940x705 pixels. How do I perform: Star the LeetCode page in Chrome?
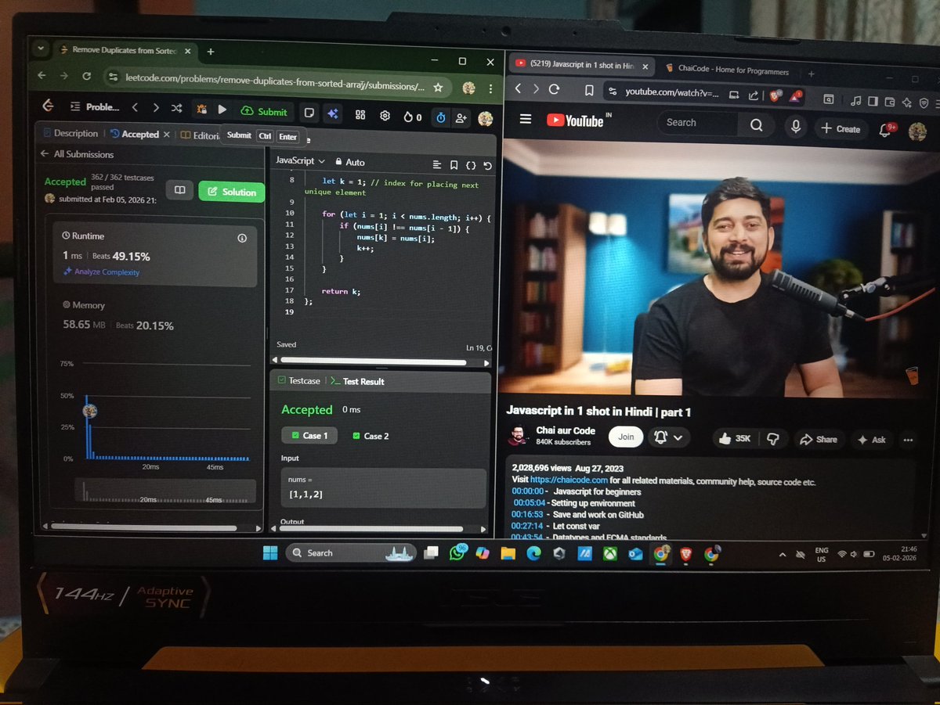(438, 87)
